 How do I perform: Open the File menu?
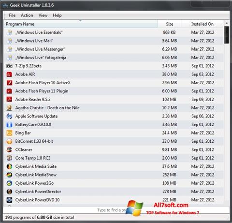point(12,15)
